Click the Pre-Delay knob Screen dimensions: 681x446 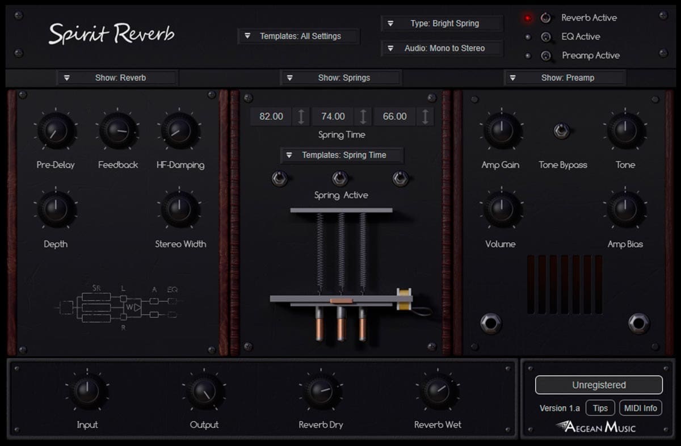(56, 131)
